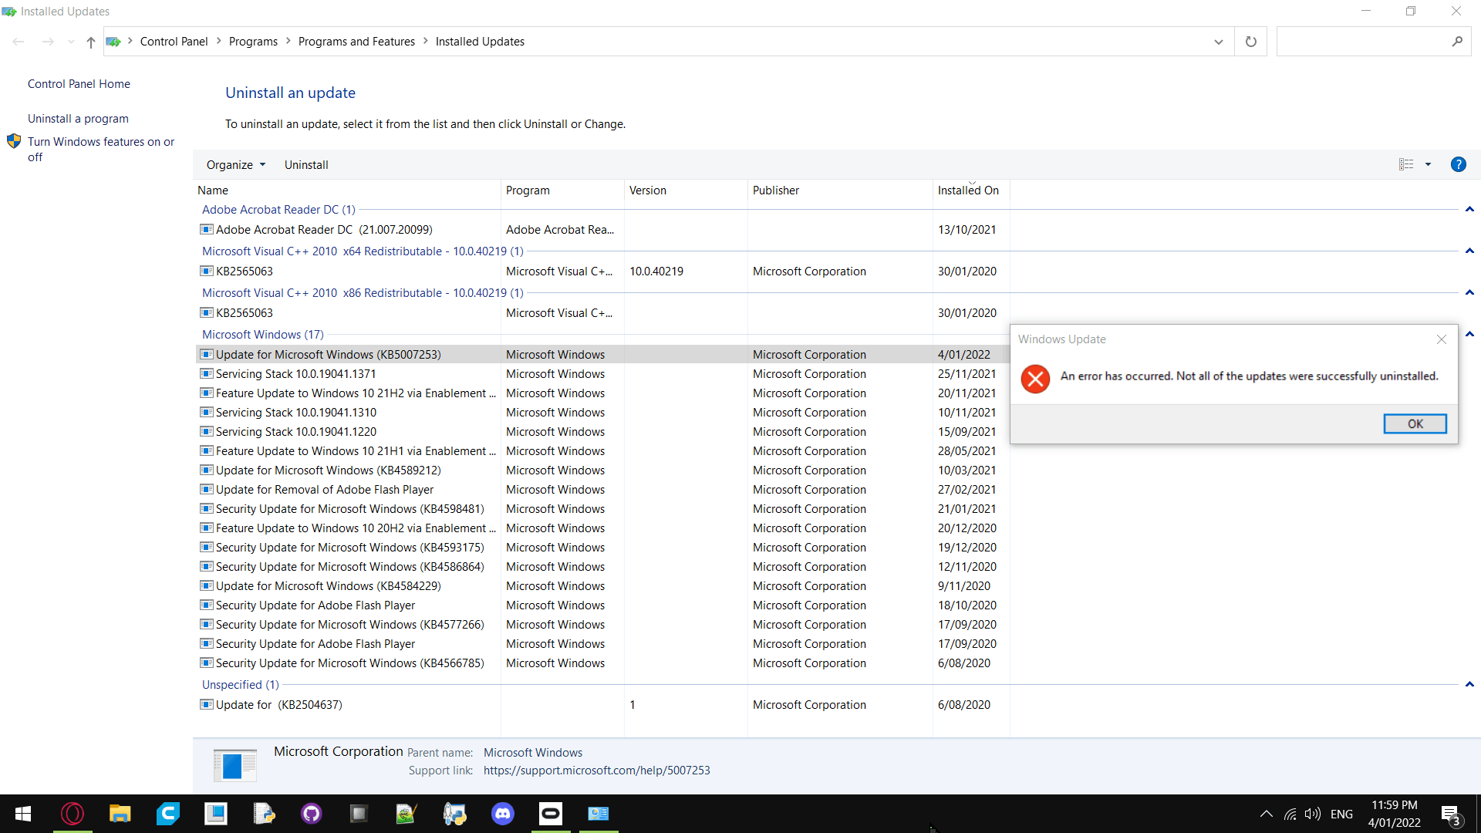This screenshot has height=833, width=1481.
Task: Open the view options dropdown arrow
Action: (1428, 164)
